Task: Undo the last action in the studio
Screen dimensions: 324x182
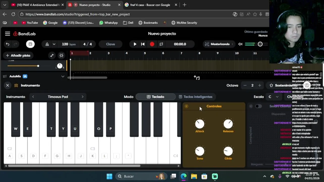Action: [8, 44]
